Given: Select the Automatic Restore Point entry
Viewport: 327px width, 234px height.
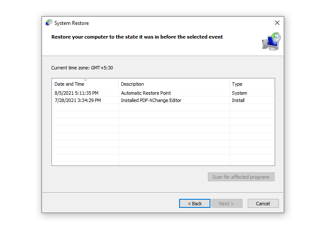Looking at the screenshot, I should point(146,93).
